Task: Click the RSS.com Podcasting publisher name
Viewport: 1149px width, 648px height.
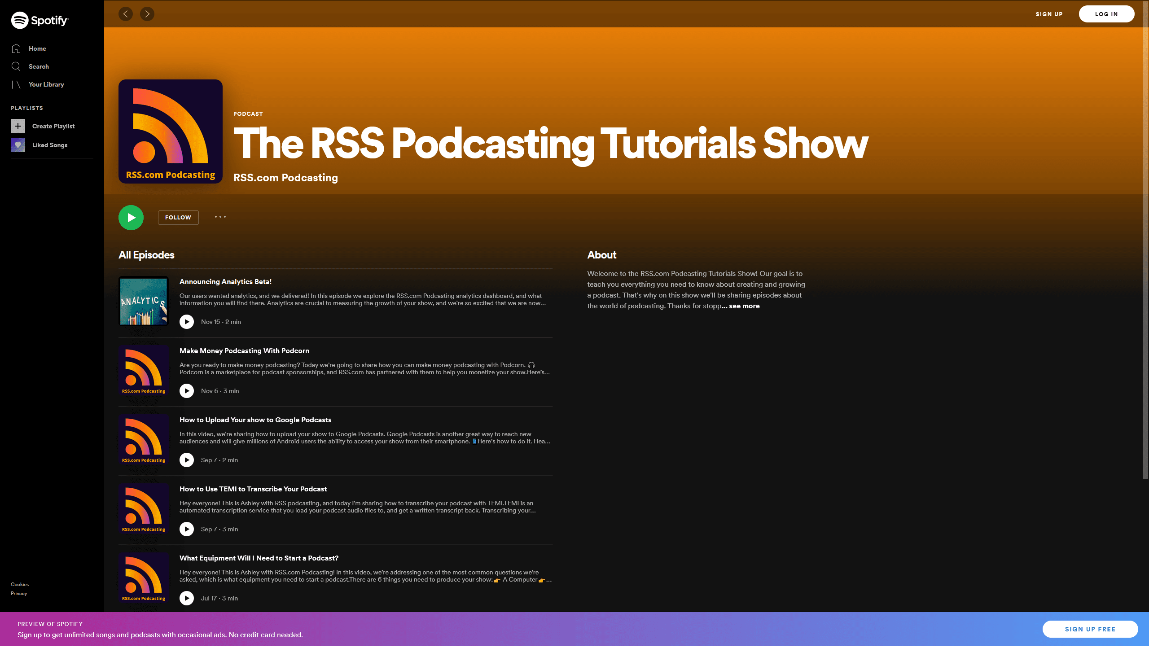Action: click(285, 178)
